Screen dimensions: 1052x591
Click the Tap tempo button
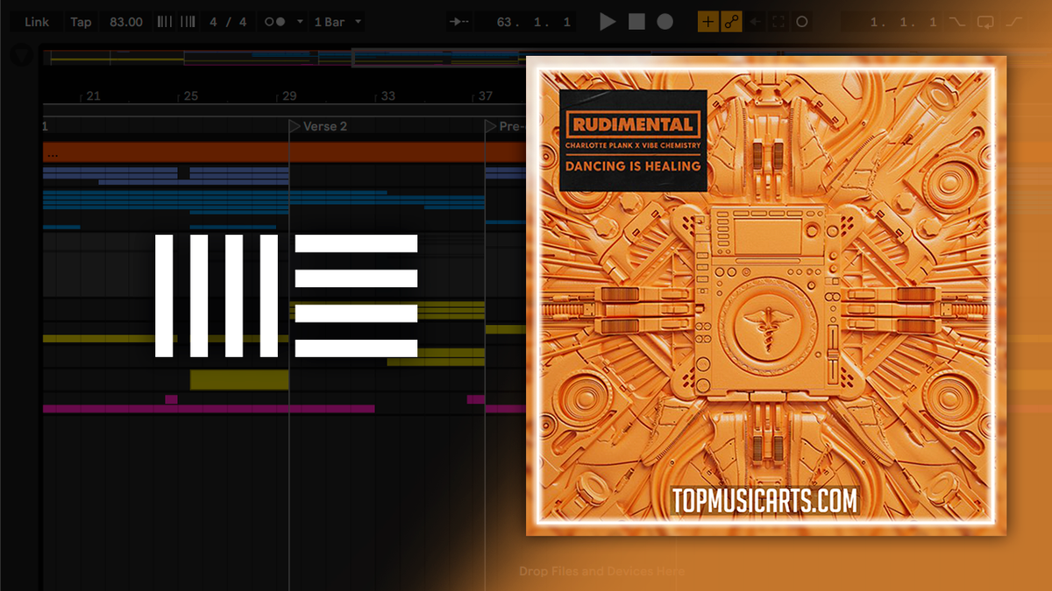tap(81, 22)
